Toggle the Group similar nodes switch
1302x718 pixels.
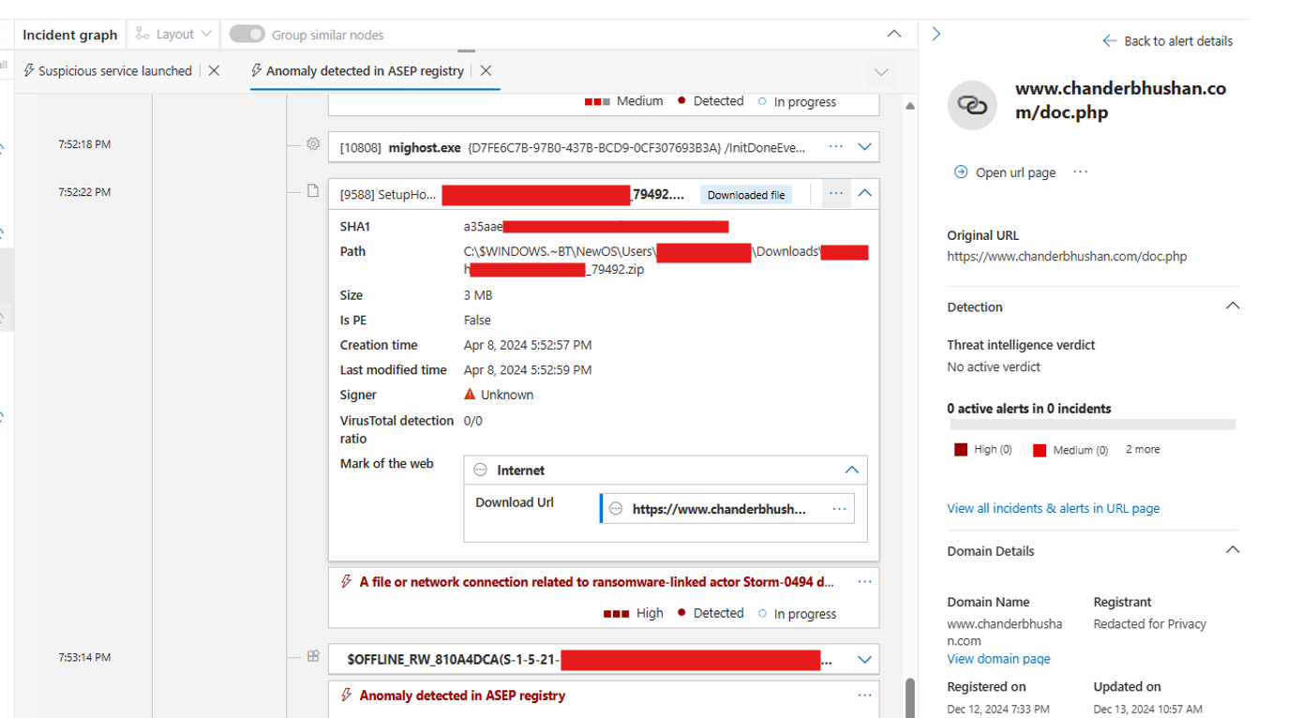(x=247, y=35)
